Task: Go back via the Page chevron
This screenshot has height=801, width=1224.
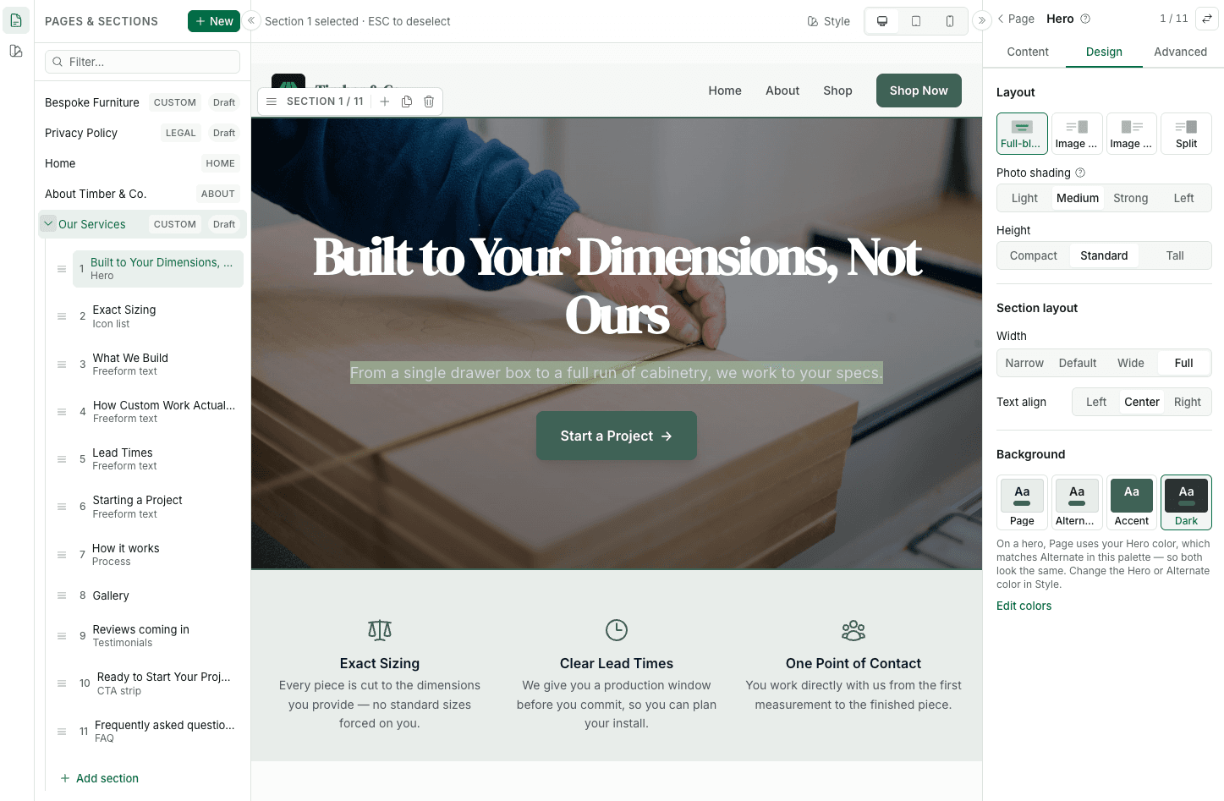Action: pyautogui.click(x=1016, y=19)
